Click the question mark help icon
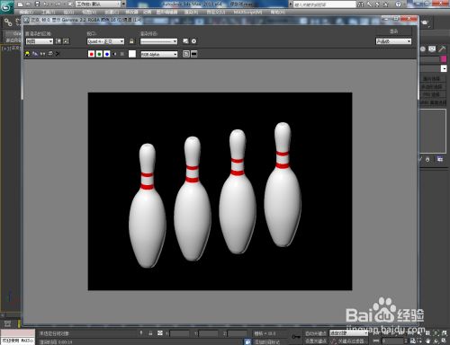Screen dimensions: 450x345 click(x=398, y=4)
